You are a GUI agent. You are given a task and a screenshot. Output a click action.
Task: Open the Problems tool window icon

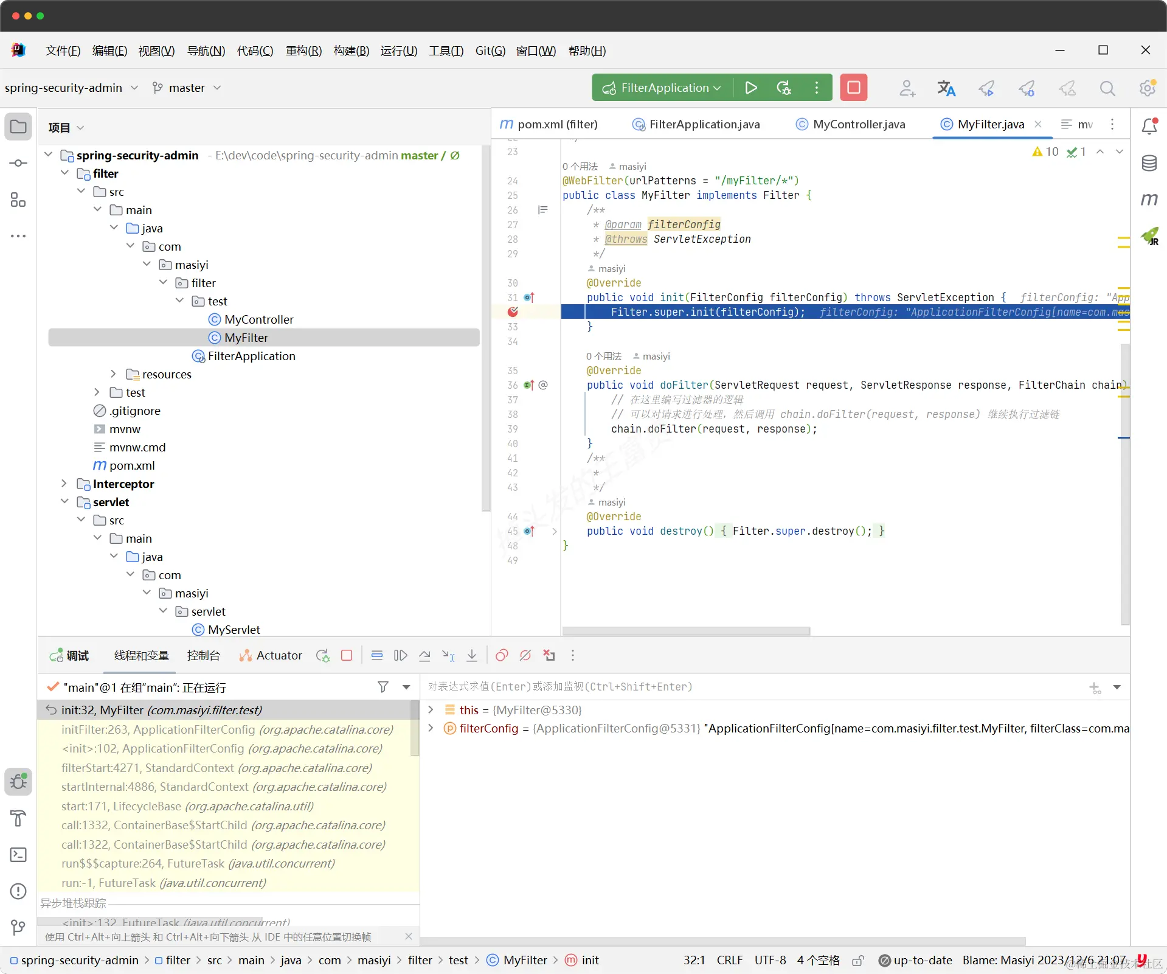click(x=18, y=891)
